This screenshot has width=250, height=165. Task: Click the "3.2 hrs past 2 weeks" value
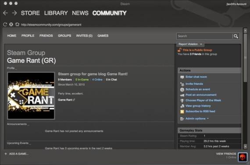[216, 146]
